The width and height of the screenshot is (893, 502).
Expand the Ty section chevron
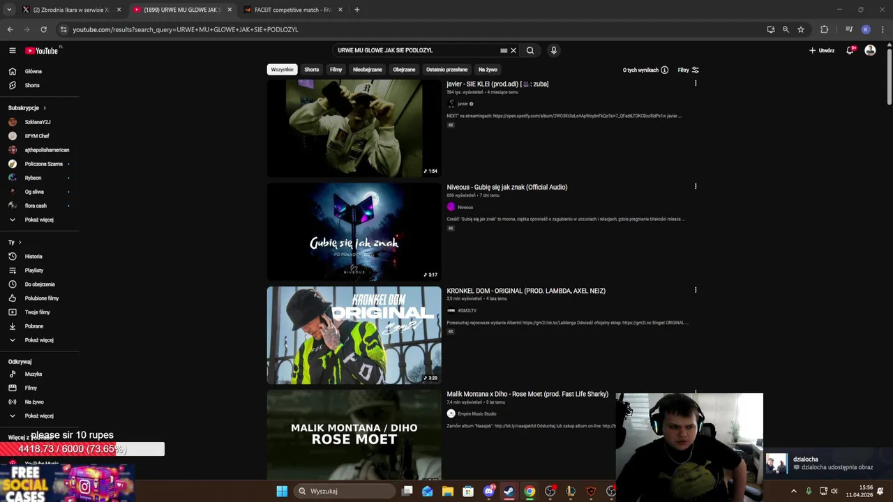click(20, 242)
